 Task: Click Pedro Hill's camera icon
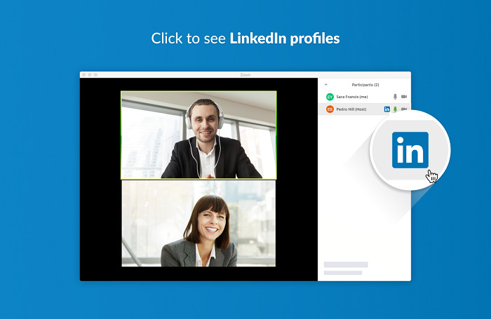coord(404,109)
